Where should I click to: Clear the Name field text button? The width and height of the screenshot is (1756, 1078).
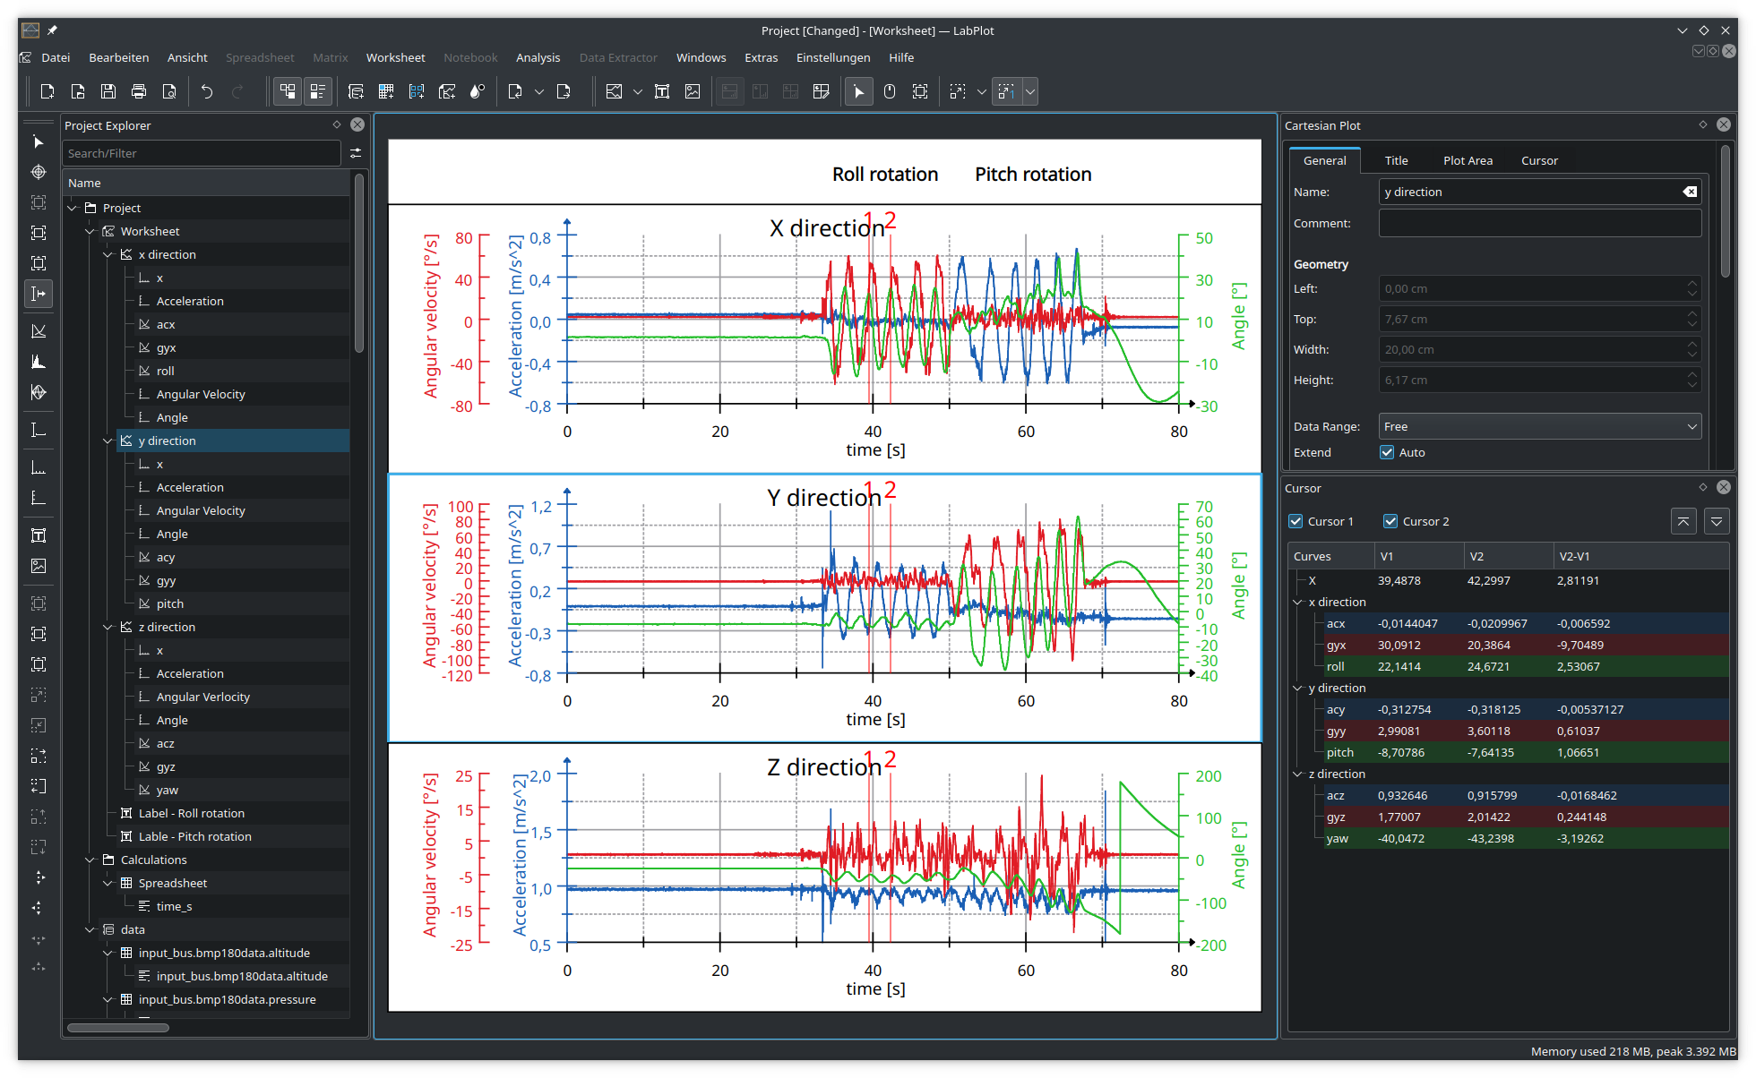click(1690, 192)
